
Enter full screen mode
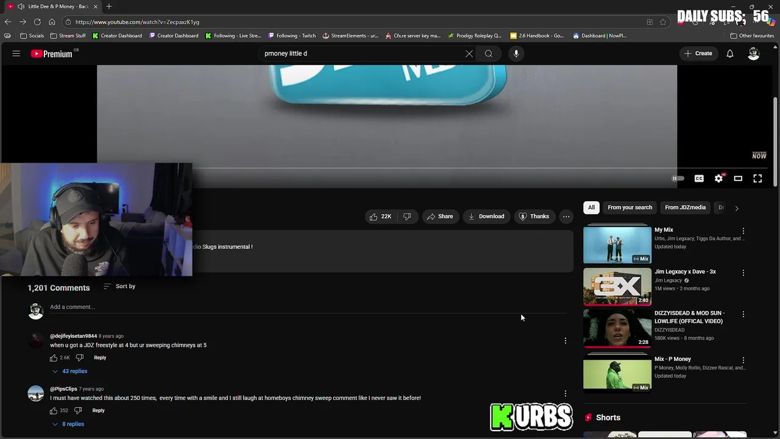(757, 179)
